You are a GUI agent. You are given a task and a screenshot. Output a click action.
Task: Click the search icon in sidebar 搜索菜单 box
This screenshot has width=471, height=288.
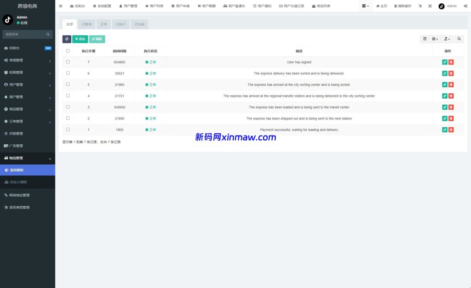[x=48, y=34]
